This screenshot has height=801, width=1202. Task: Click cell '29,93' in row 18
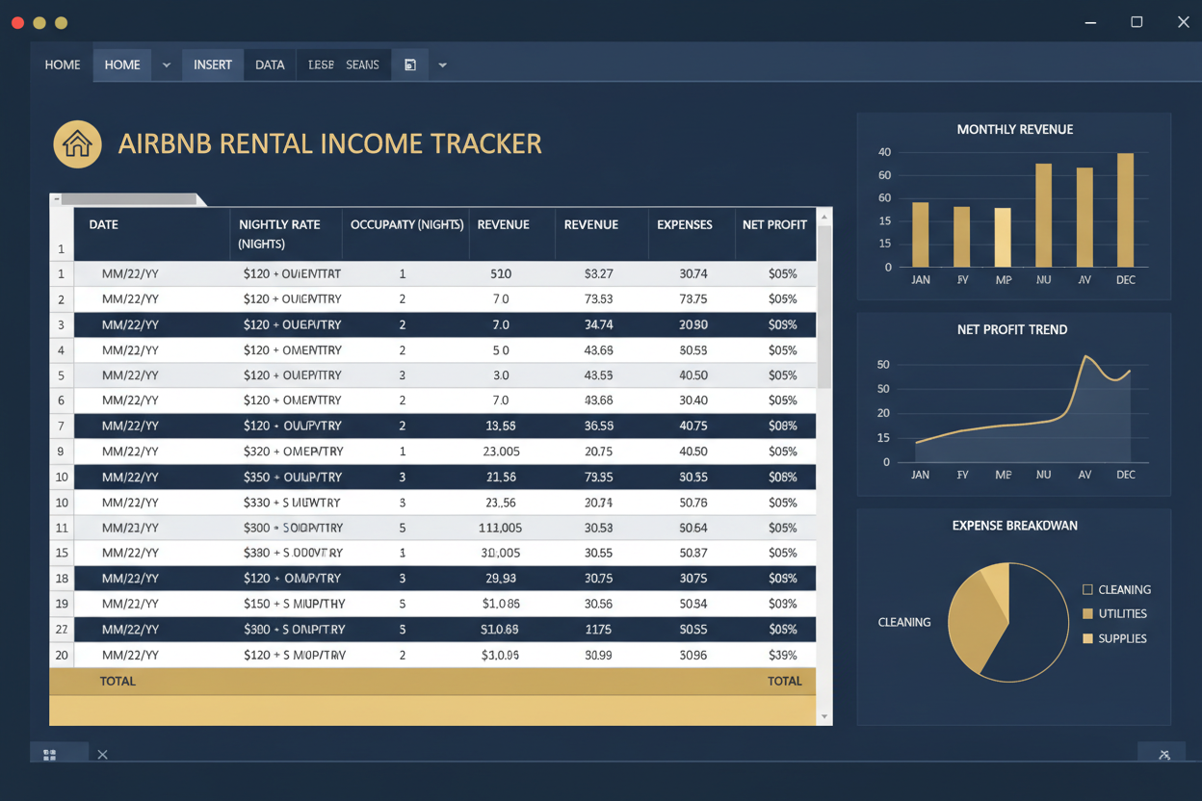pos(501,579)
